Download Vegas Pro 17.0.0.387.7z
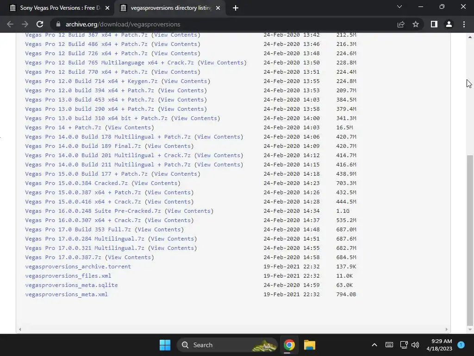This screenshot has width=474, height=356. coord(63,257)
